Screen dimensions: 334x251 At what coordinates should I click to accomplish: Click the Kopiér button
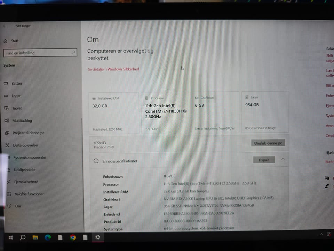coord(264,160)
